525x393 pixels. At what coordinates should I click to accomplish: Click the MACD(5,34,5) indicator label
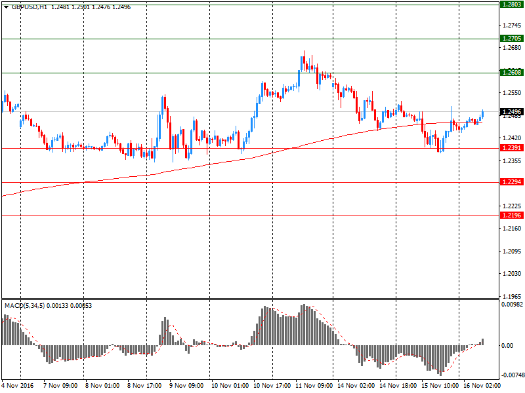(x=24, y=306)
